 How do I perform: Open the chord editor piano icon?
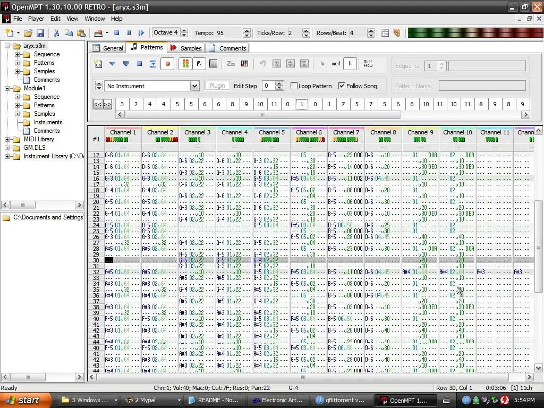click(x=244, y=64)
